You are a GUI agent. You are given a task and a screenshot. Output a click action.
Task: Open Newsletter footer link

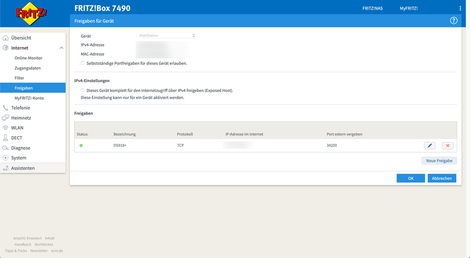pyautogui.click(x=39, y=251)
